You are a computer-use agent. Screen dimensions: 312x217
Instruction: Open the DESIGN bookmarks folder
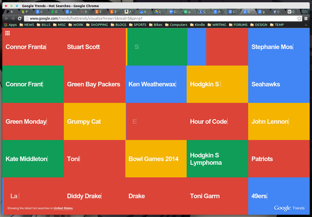259,25
